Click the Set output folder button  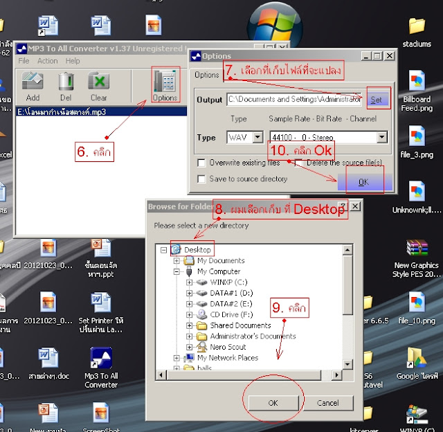pyautogui.click(x=377, y=100)
